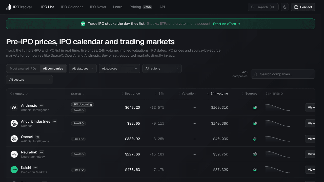View the Anthropic row
The height and width of the screenshot is (182, 324).
coord(310,107)
